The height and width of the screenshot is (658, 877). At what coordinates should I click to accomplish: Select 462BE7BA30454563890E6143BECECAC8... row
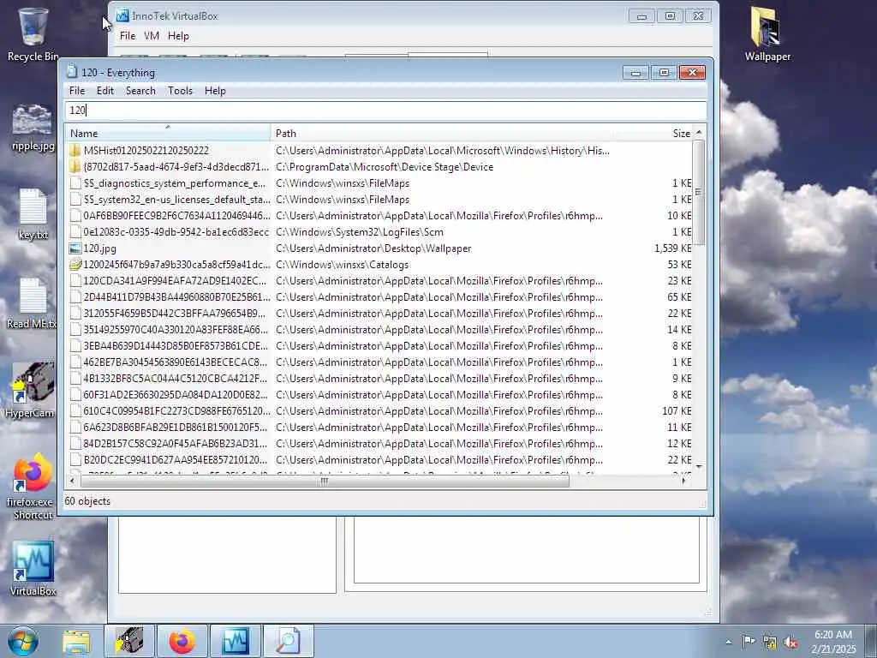click(379, 362)
